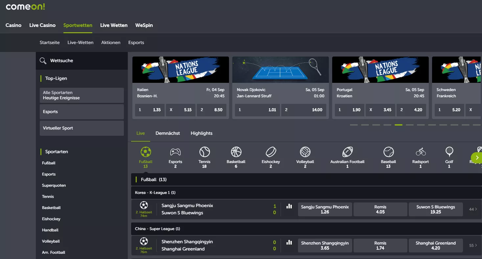Choose Am. Football in Sportarten list

tap(54, 252)
